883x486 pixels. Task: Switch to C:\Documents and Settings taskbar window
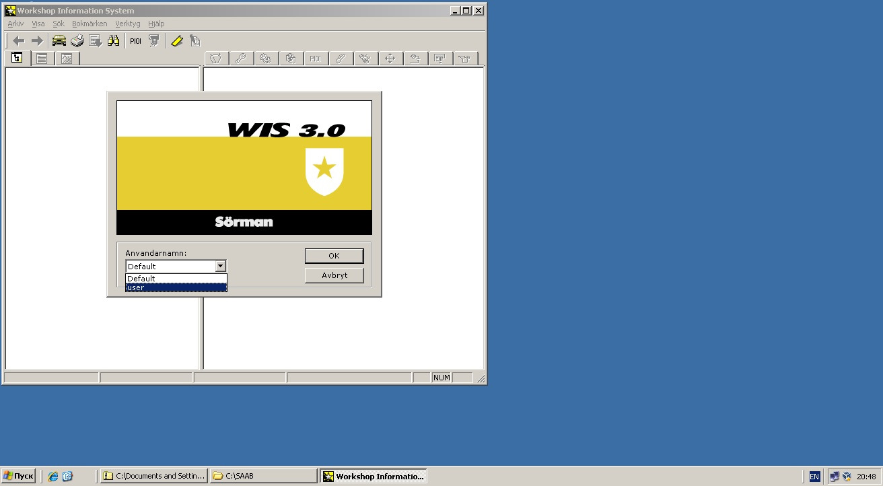click(x=154, y=476)
